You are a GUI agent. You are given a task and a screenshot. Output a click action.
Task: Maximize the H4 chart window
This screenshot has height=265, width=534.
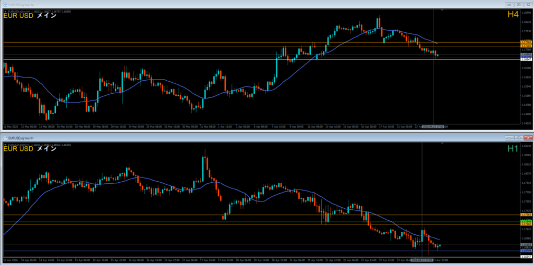[x=519, y=4]
